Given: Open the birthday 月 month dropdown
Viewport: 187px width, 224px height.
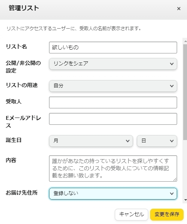Looking at the screenshot, I should click(x=91, y=141).
